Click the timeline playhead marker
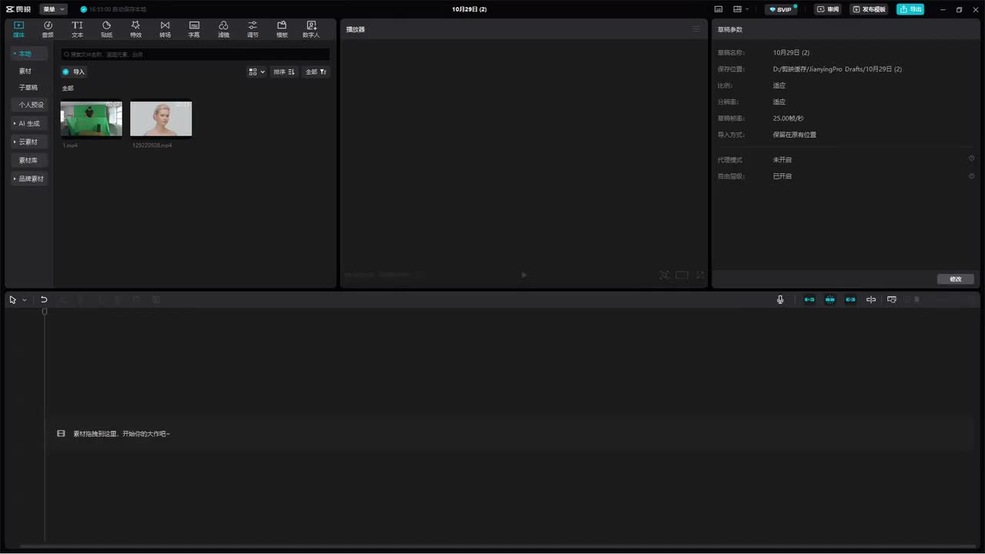The height and width of the screenshot is (554, 985). click(45, 312)
